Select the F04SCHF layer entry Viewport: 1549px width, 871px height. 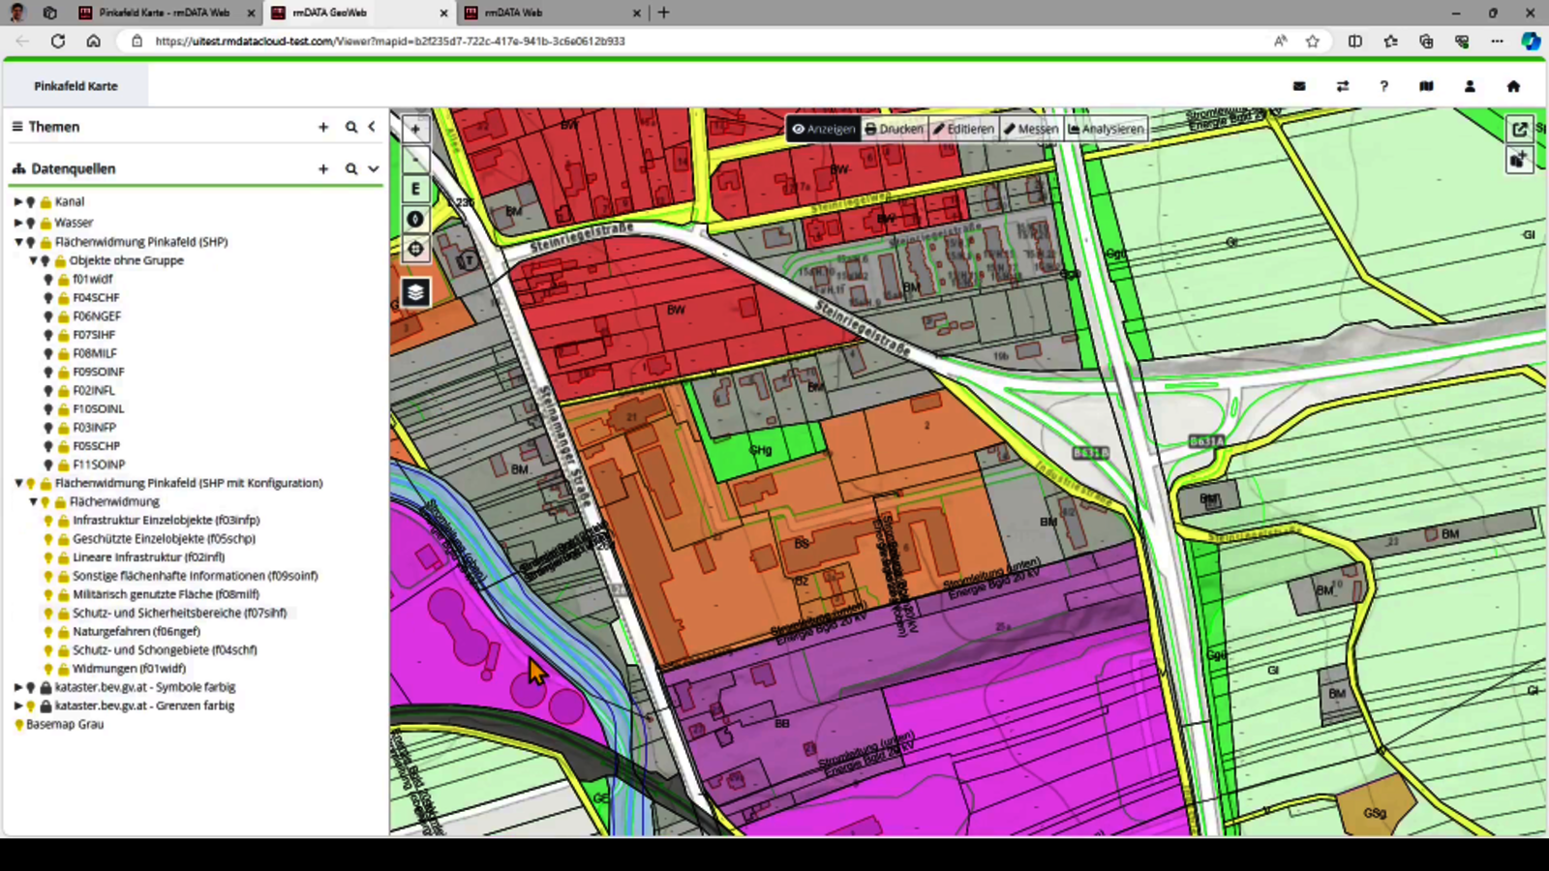[x=96, y=297]
